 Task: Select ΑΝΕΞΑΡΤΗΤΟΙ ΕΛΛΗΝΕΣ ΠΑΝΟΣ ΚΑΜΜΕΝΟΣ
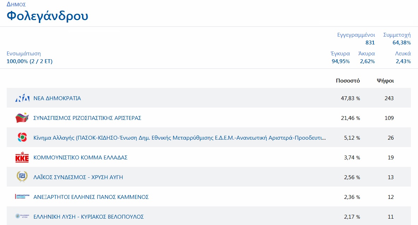91,197
